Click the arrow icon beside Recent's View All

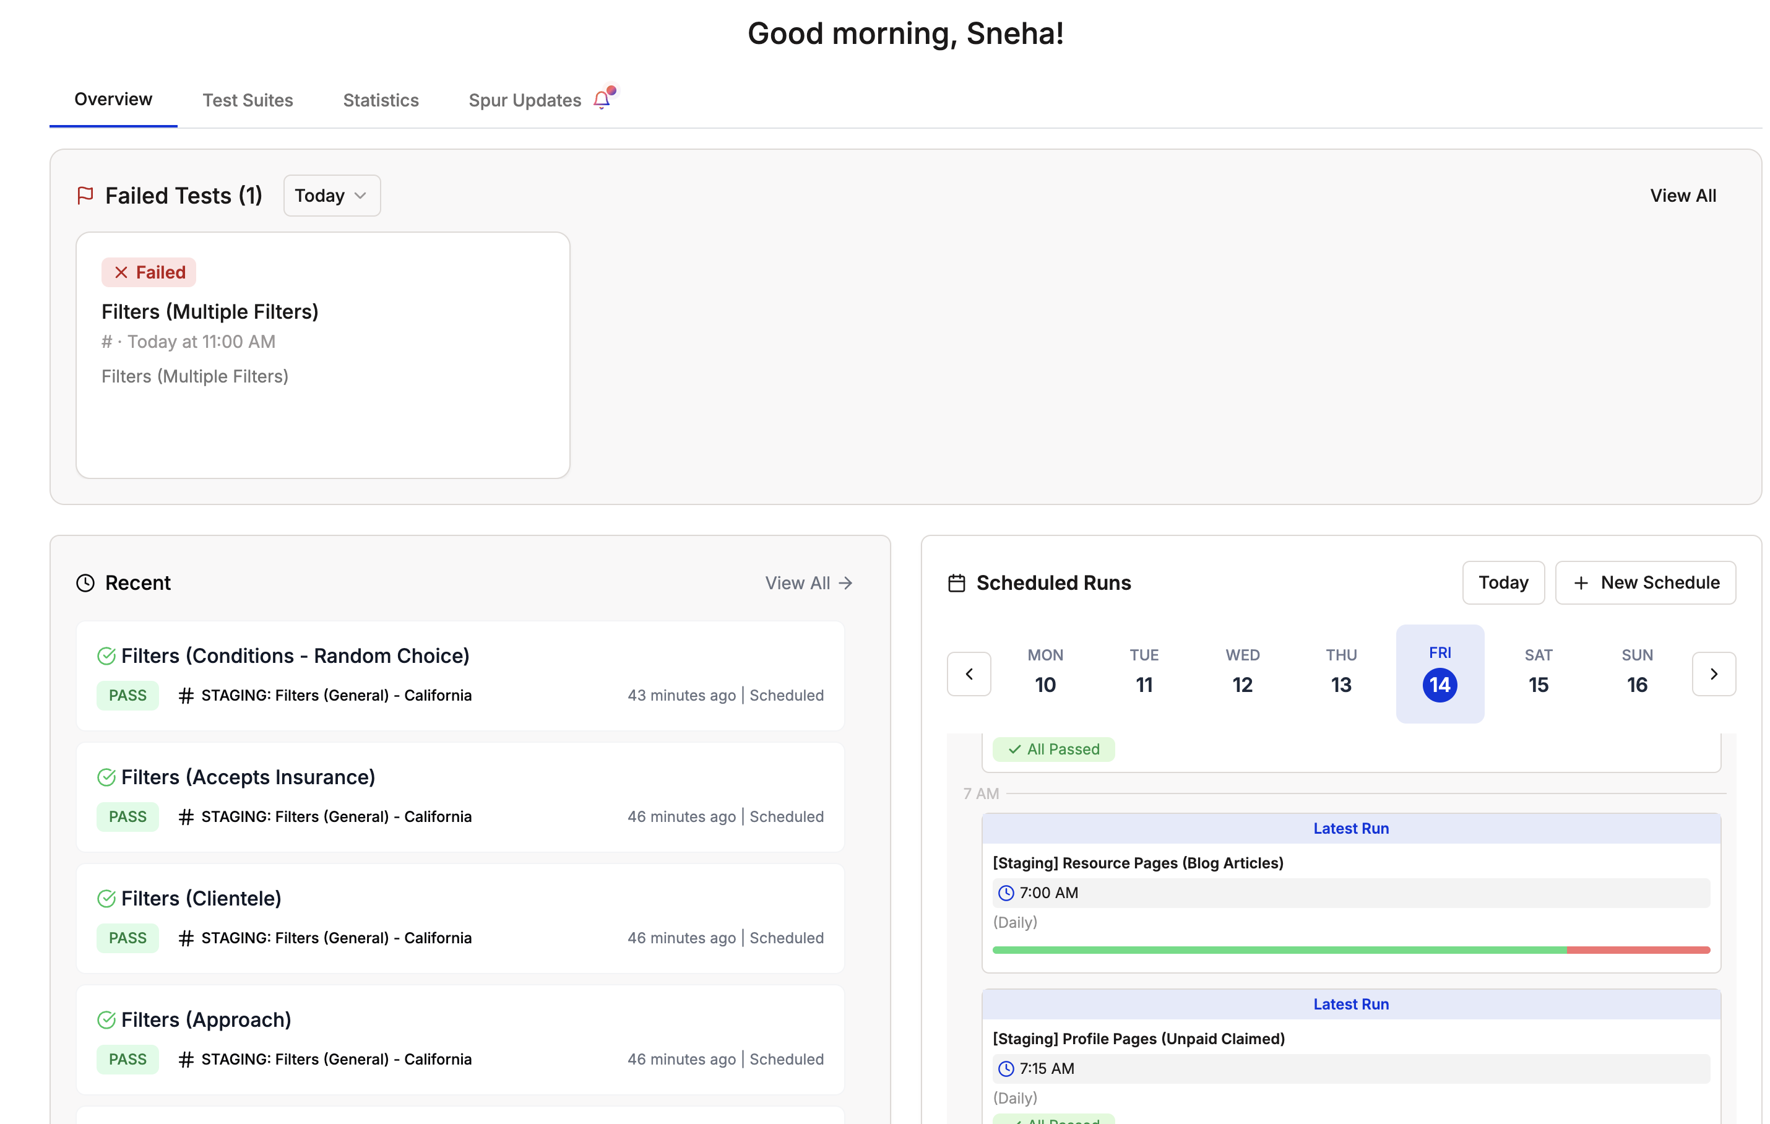pos(844,582)
